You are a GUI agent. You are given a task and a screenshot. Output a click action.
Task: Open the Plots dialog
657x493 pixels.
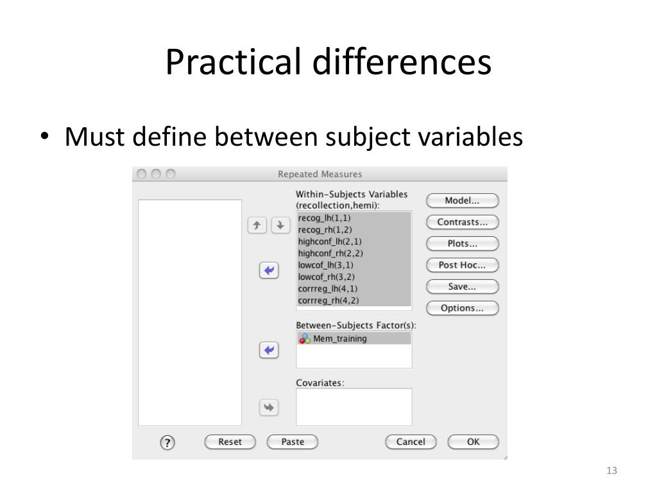462,243
